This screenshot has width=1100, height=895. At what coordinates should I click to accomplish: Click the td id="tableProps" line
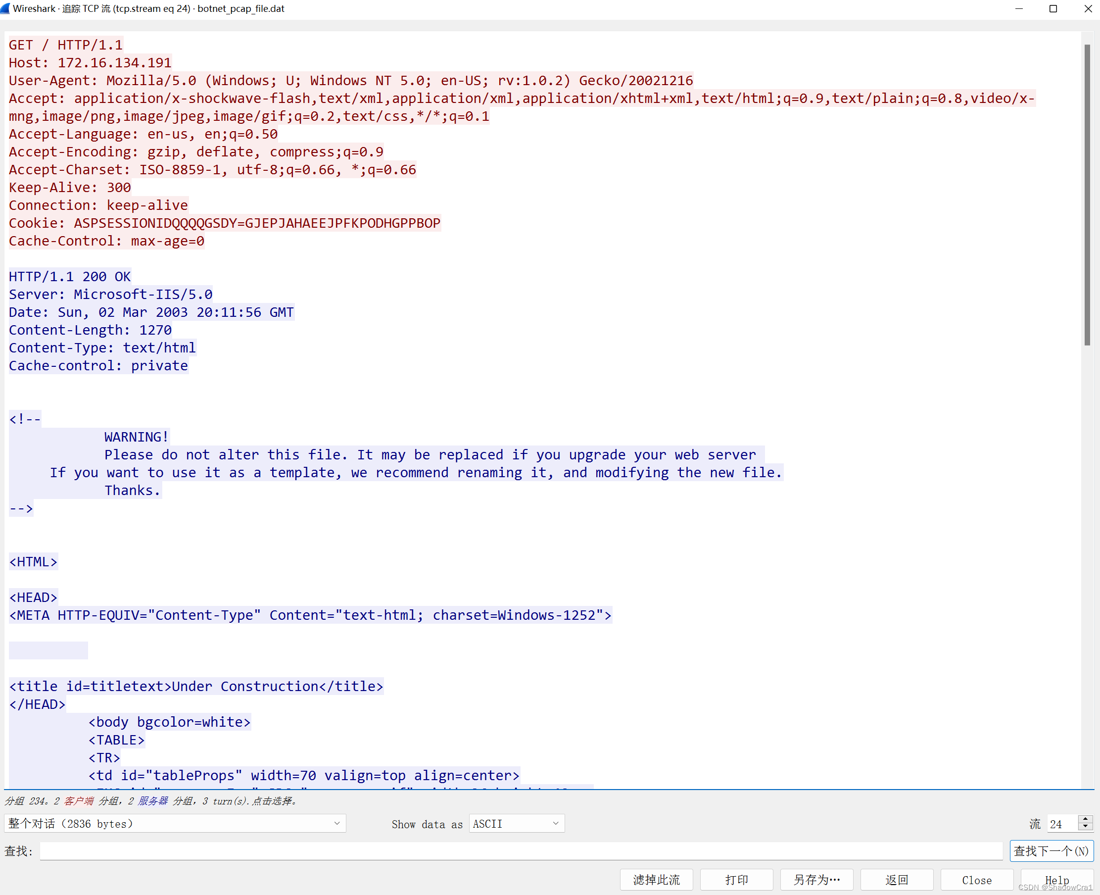304,775
